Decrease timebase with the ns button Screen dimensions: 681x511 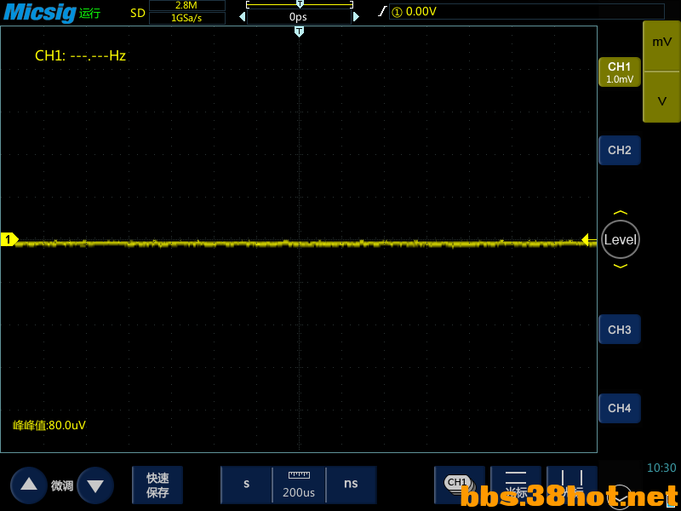[x=351, y=485]
